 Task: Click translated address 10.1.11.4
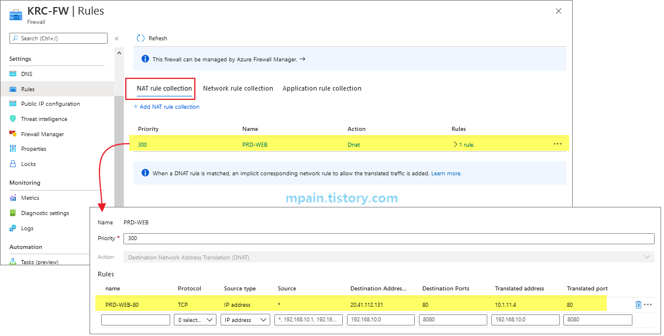[505, 305]
